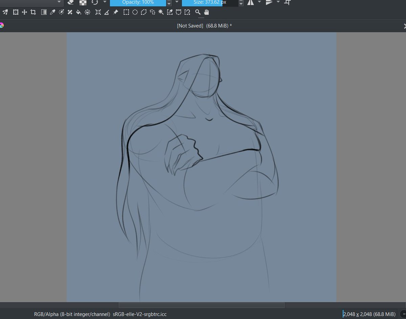Select the Zoom magnifier tool
Image resolution: width=406 pixels, height=319 pixels.
(198, 12)
